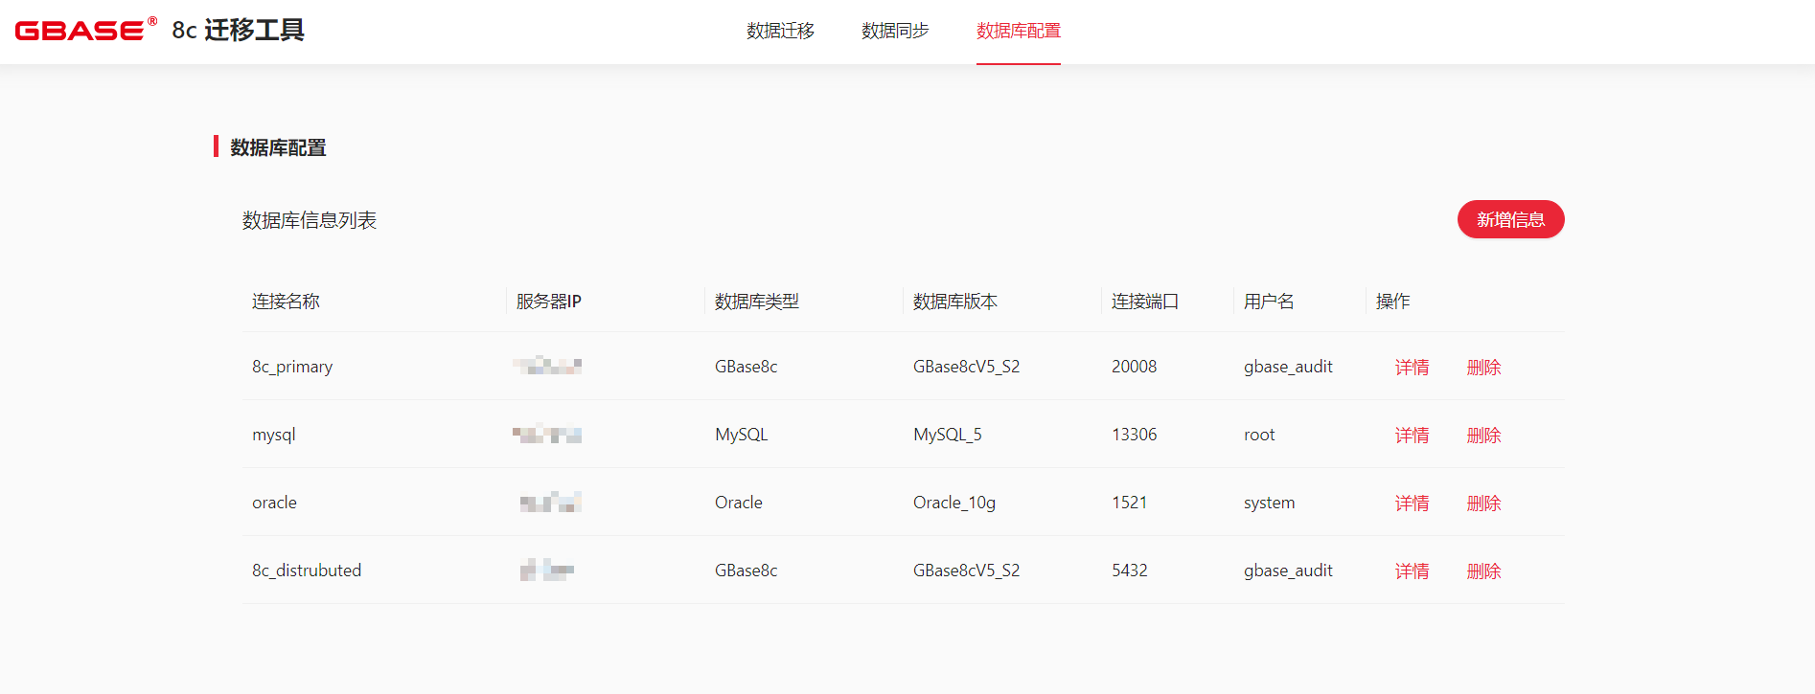The width and height of the screenshot is (1815, 694).
Task: Remove the oracle connection row
Action: (1483, 504)
